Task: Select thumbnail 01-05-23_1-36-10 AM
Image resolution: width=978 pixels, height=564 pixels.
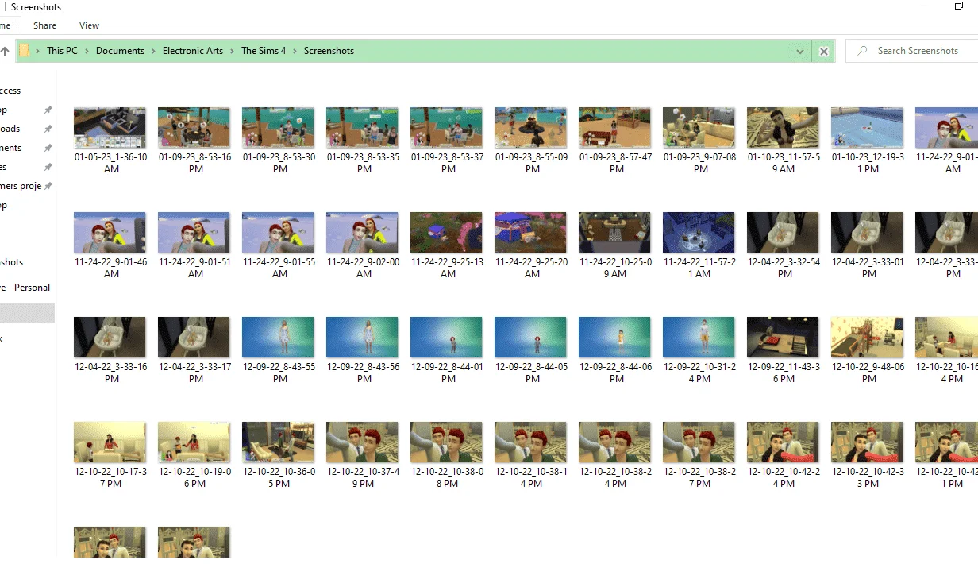Action: [x=110, y=128]
